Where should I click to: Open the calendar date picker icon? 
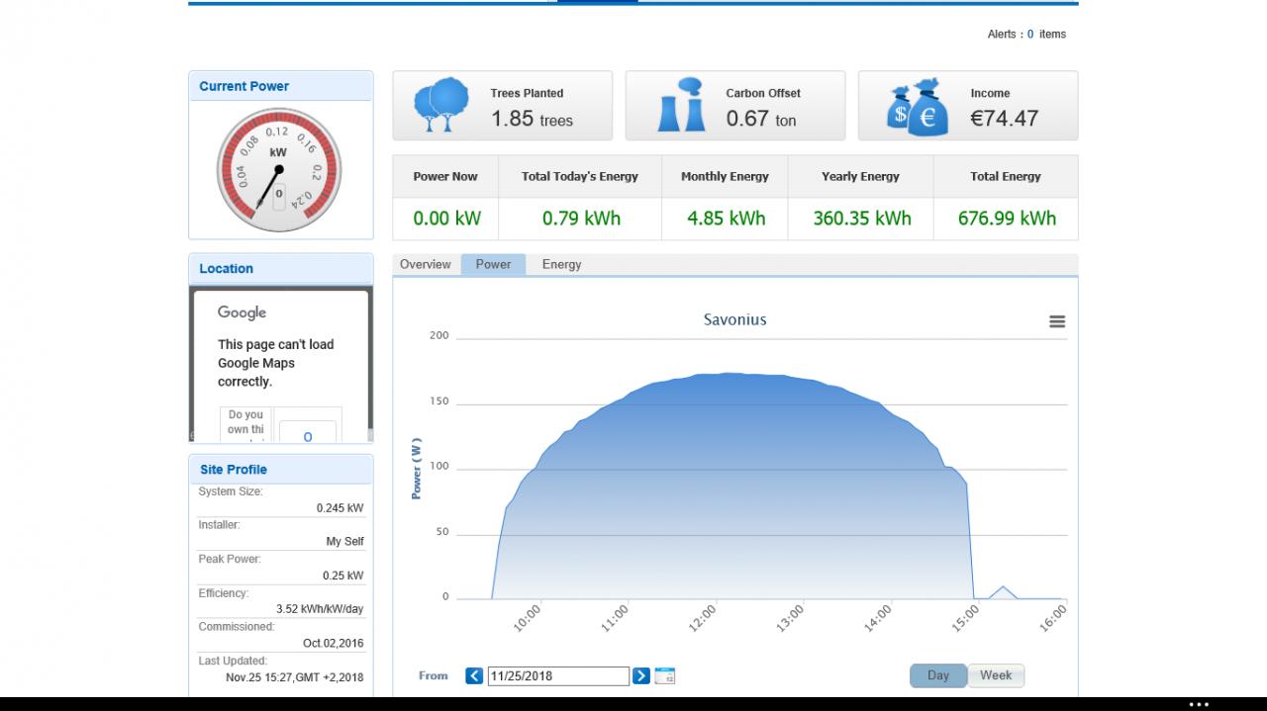[x=665, y=676]
